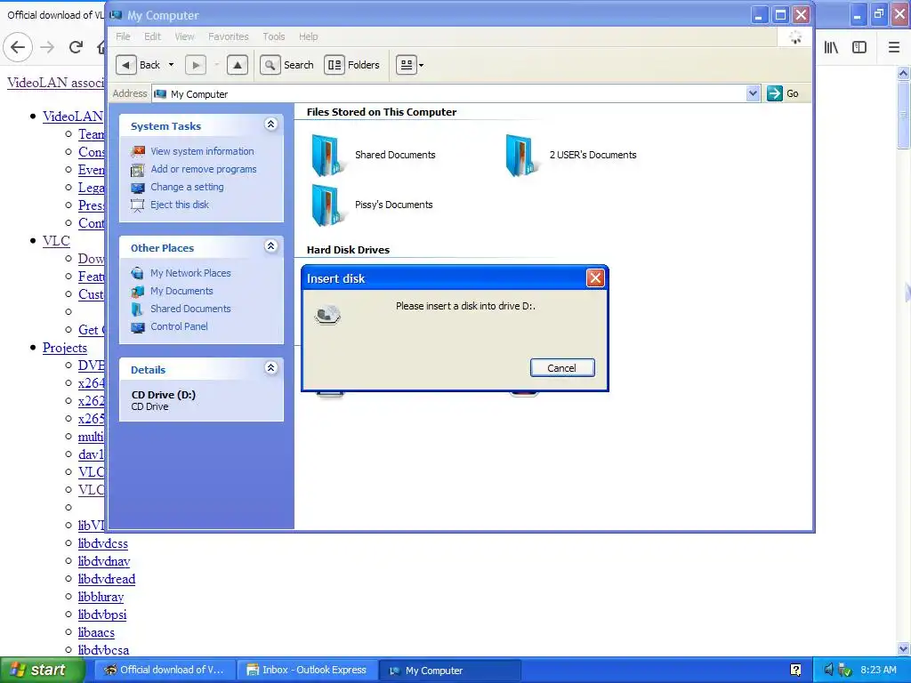This screenshot has width=911, height=683.
Task: Click the Back arrow in My Computer
Action: [x=126, y=65]
